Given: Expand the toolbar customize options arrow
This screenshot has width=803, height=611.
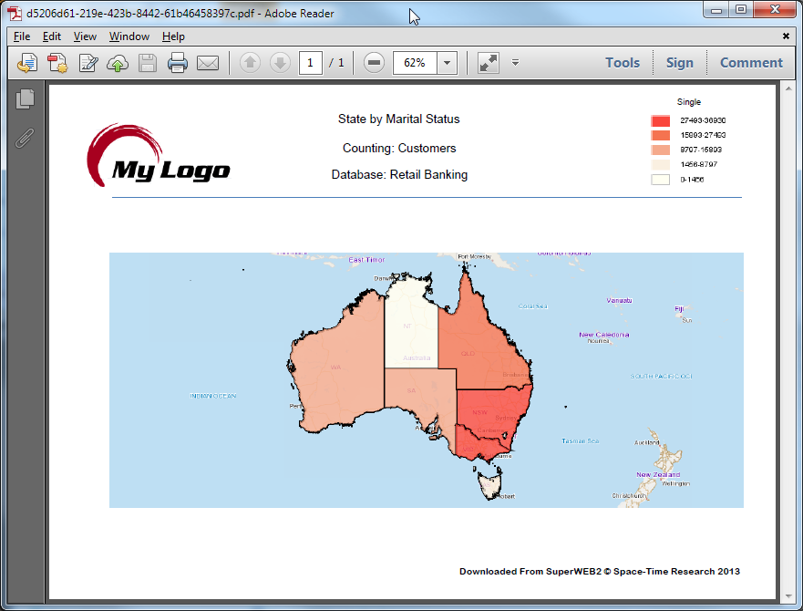Looking at the screenshot, I should 515,63.
